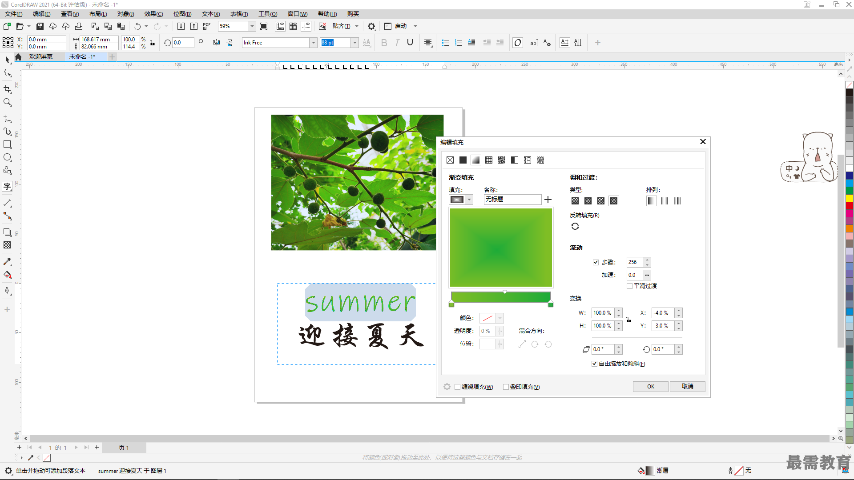854x480 pixels.
Task: Choose Uniform Fill type in dialog
Action: tap(463, 160)
